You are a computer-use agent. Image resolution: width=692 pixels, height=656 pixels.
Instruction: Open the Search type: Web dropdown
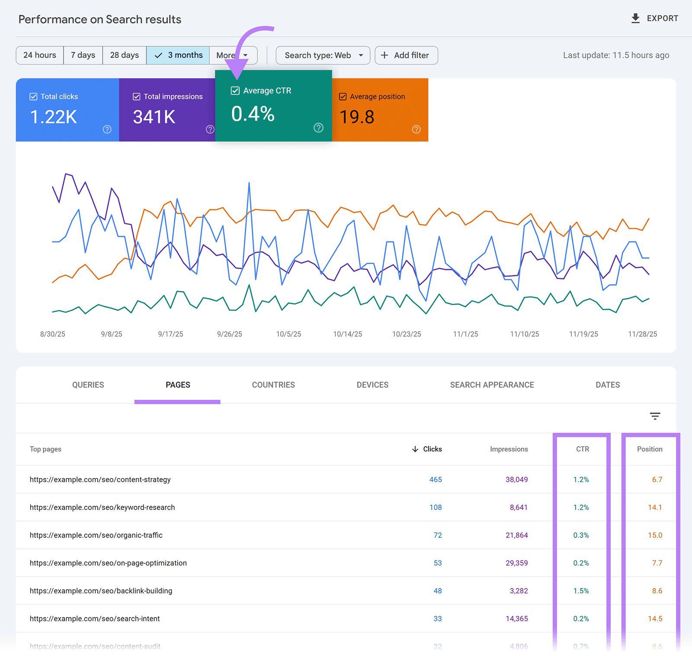click(x=323, y=55)
